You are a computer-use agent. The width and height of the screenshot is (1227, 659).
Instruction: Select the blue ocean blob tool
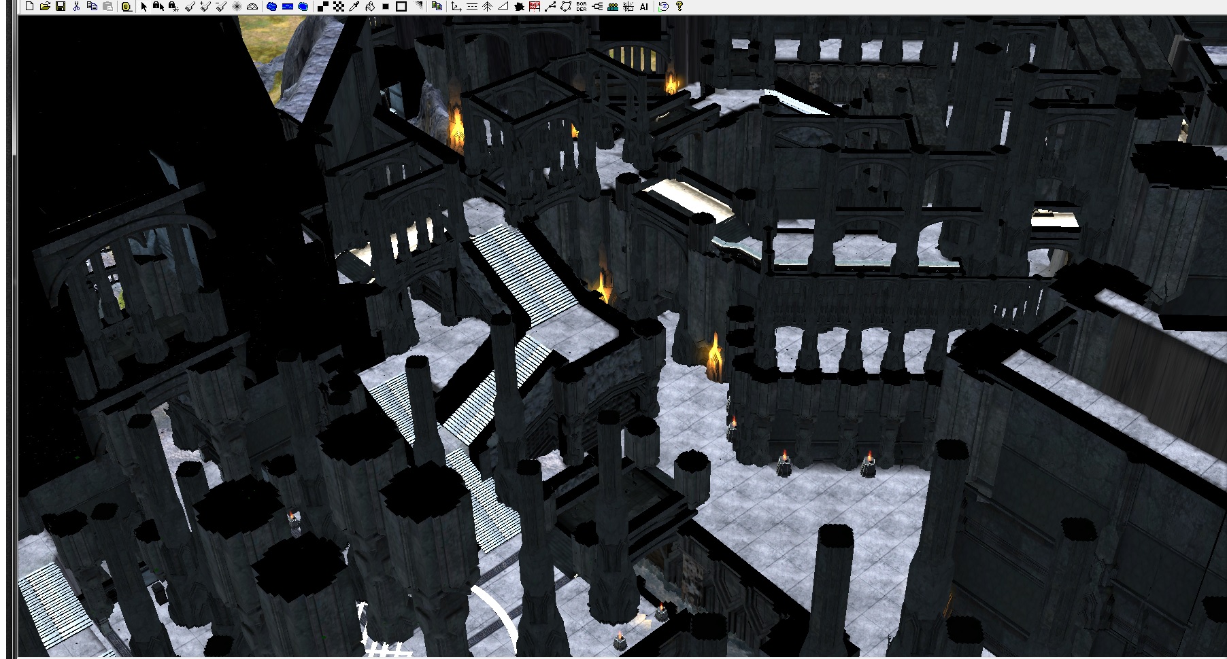[x=303, y=6]
